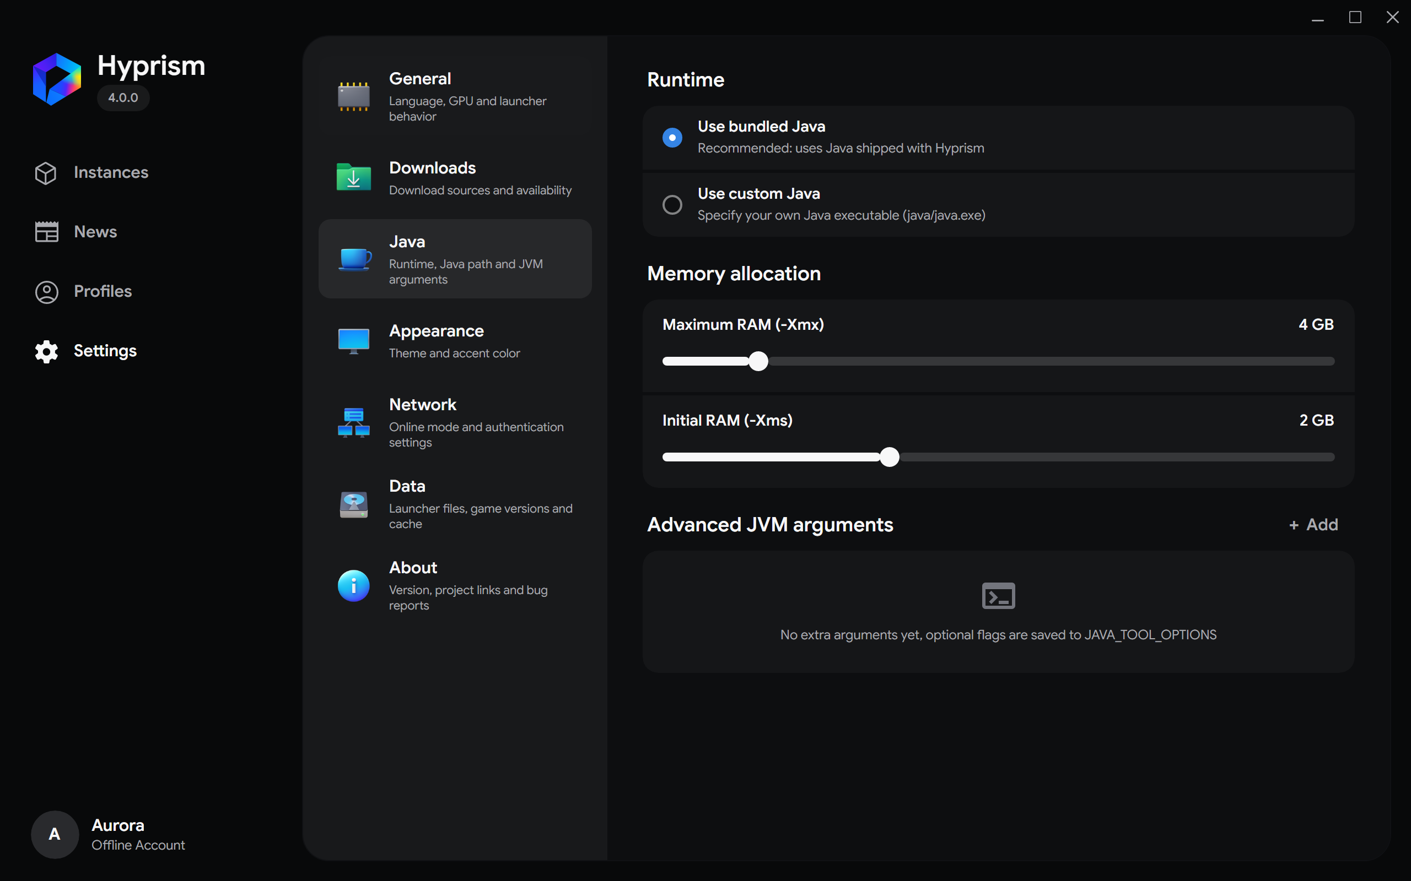Screen dimensions: 1411x881
Task: Select the Use bundled Java radio button
Action: (672, 138)
